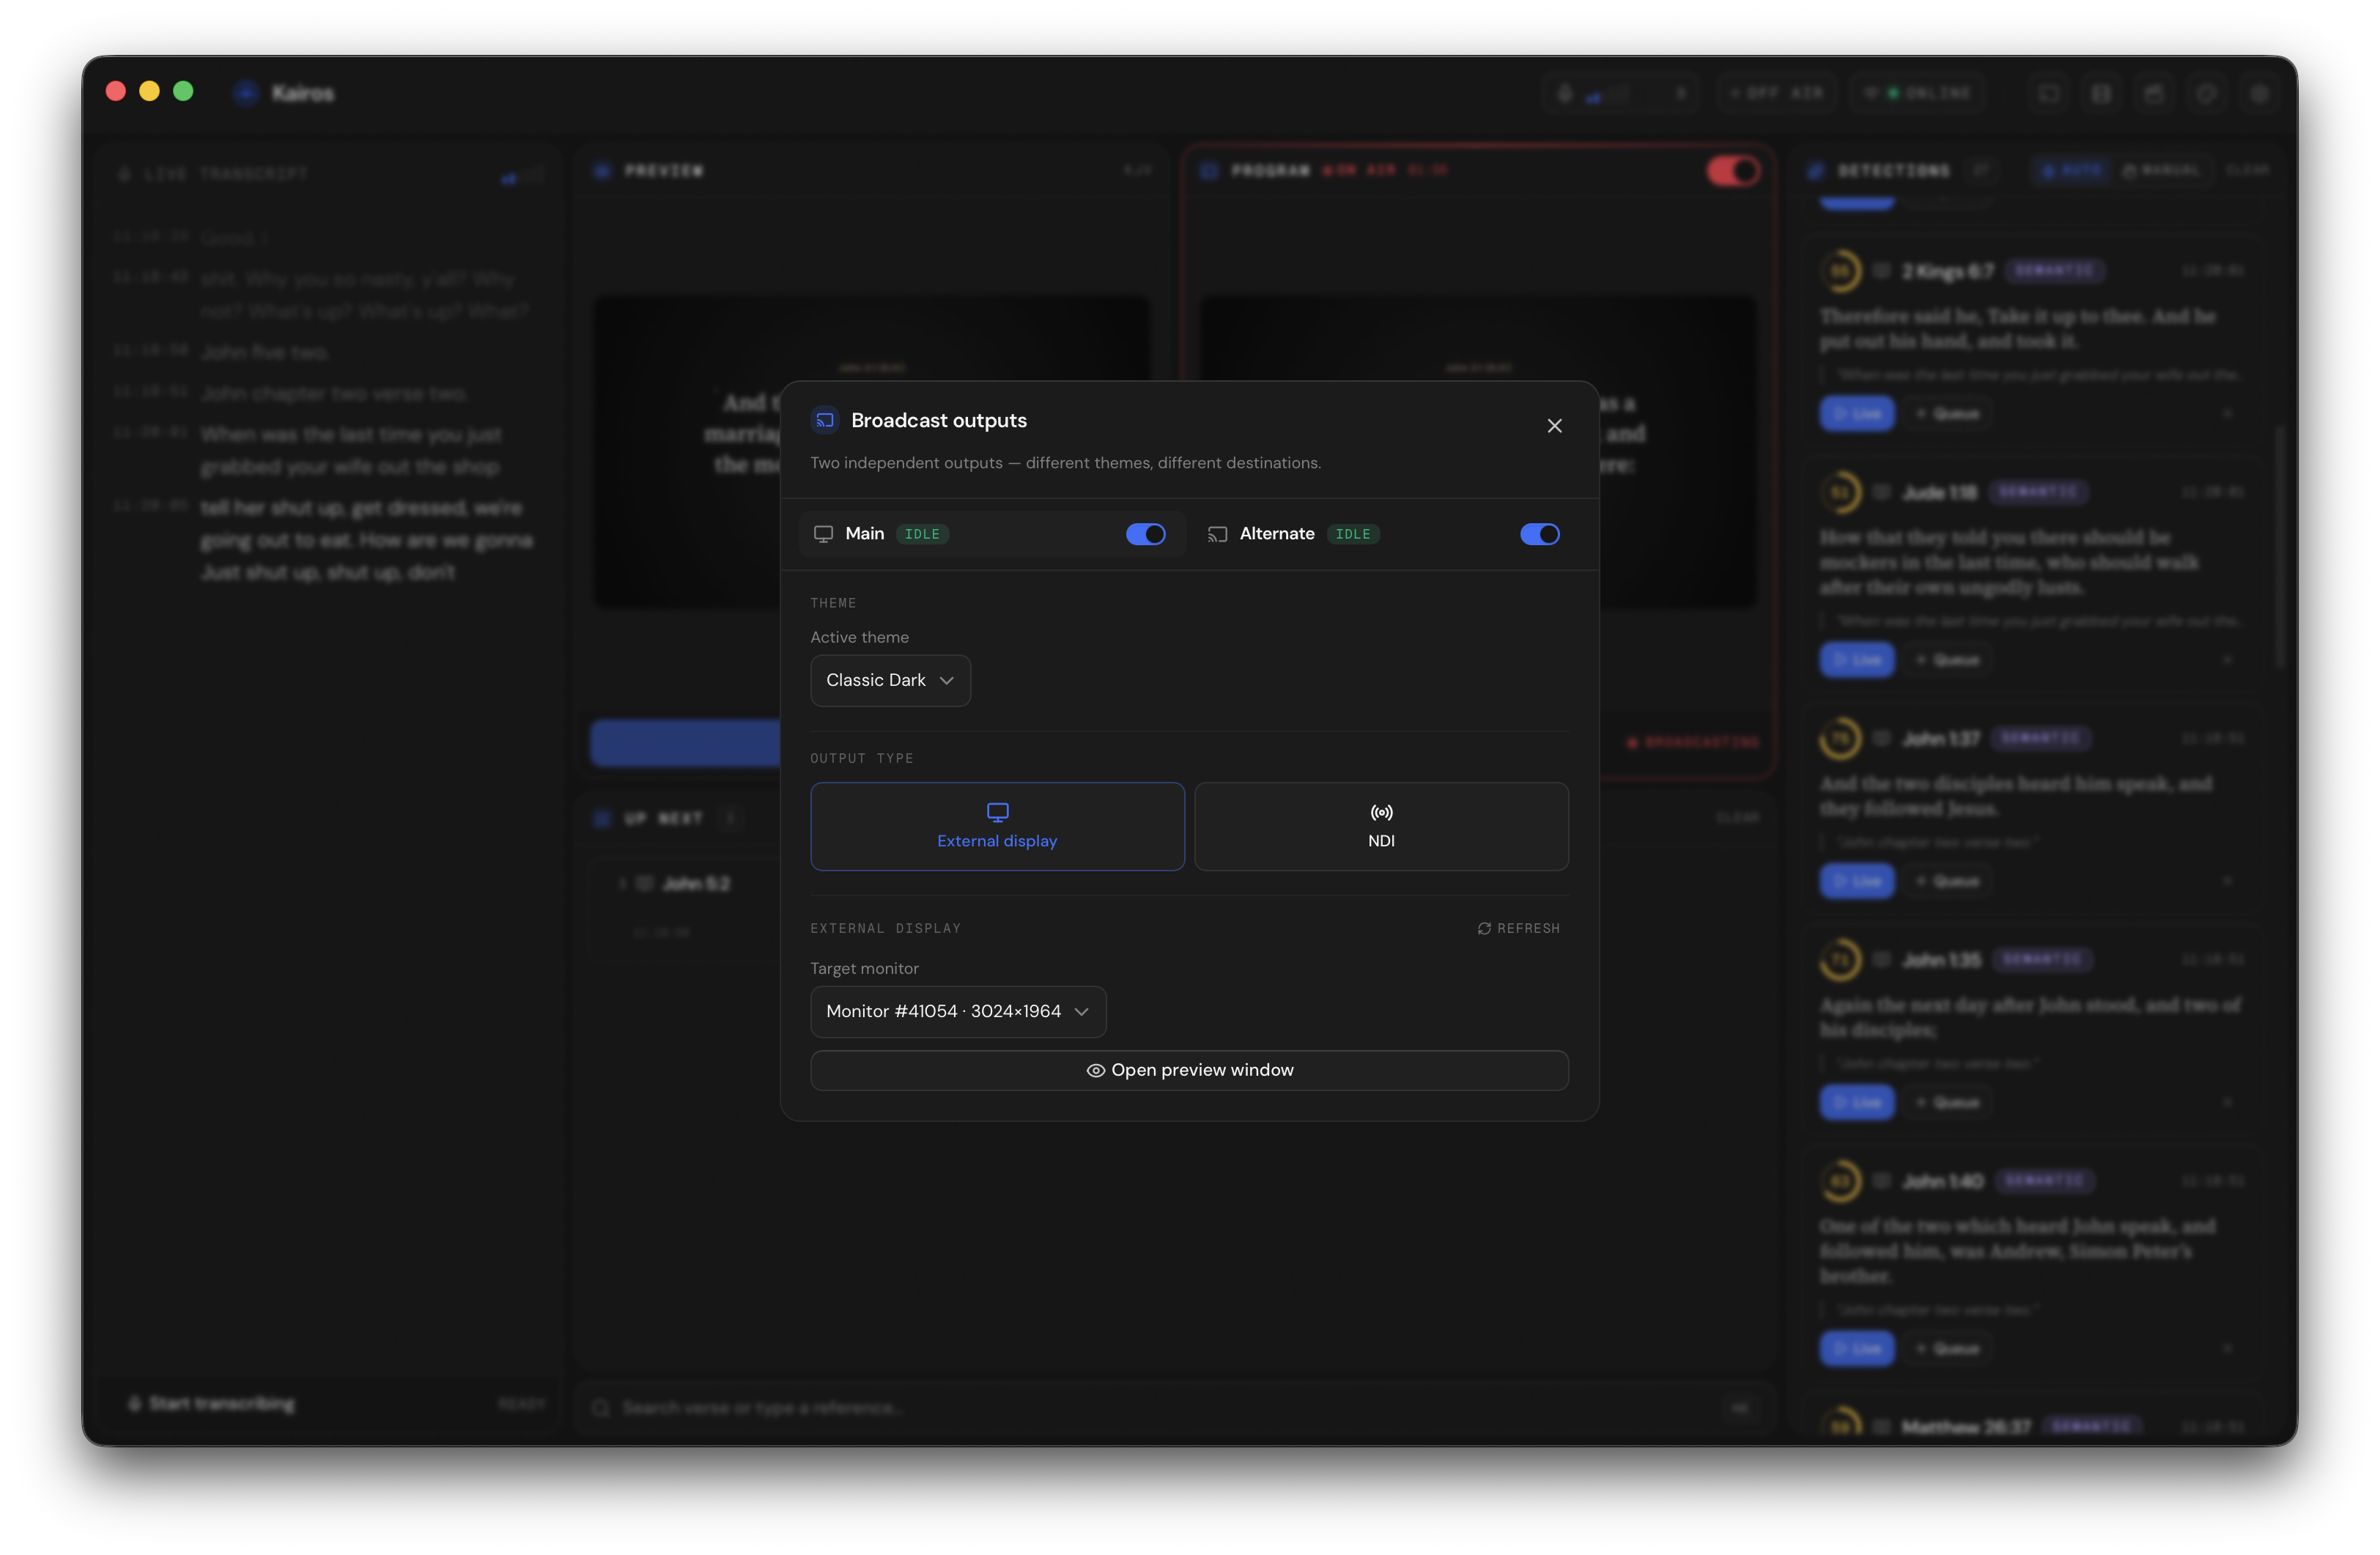Queue the 2 Kings 6:7 detection

click(x=1946, y=413)
